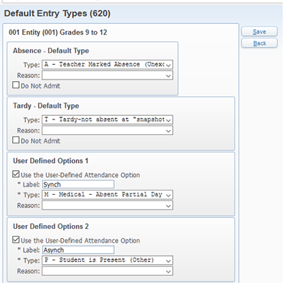Image resolution: width=284 pixels, height=283 pixels.
Task: Click the User Defined Options 1 heading
Action: pos(50,161)
